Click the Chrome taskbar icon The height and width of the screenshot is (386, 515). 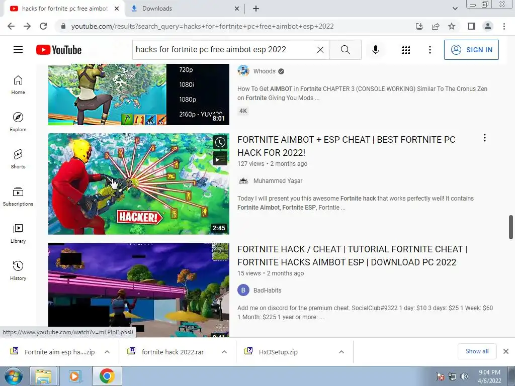click(x=107, y=376)
